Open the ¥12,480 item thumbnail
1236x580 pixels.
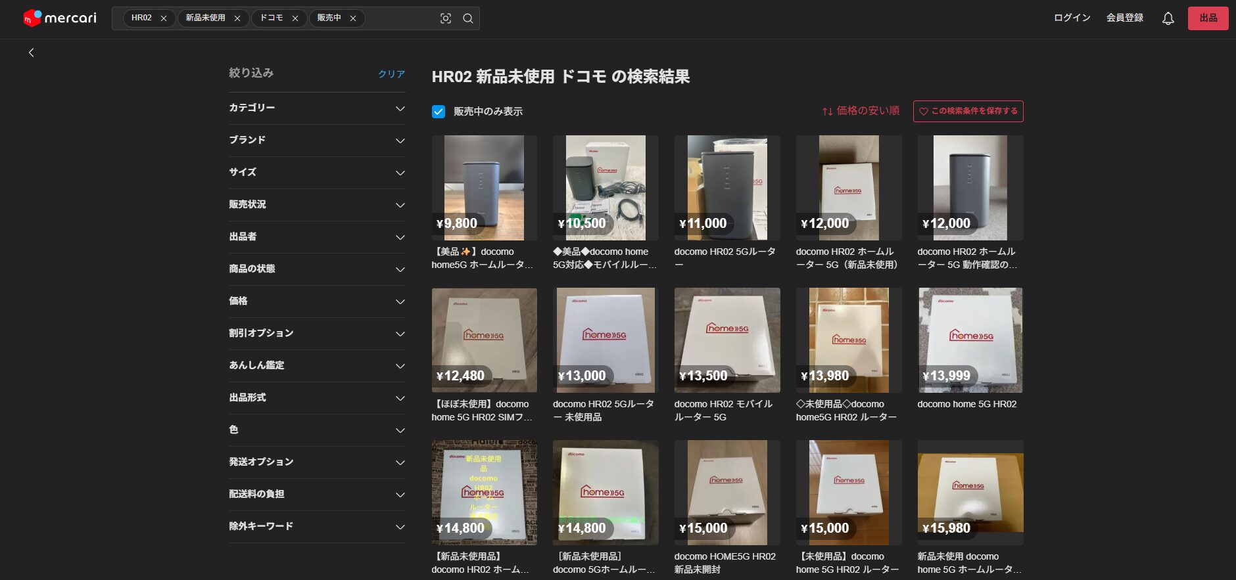[484, 340]
